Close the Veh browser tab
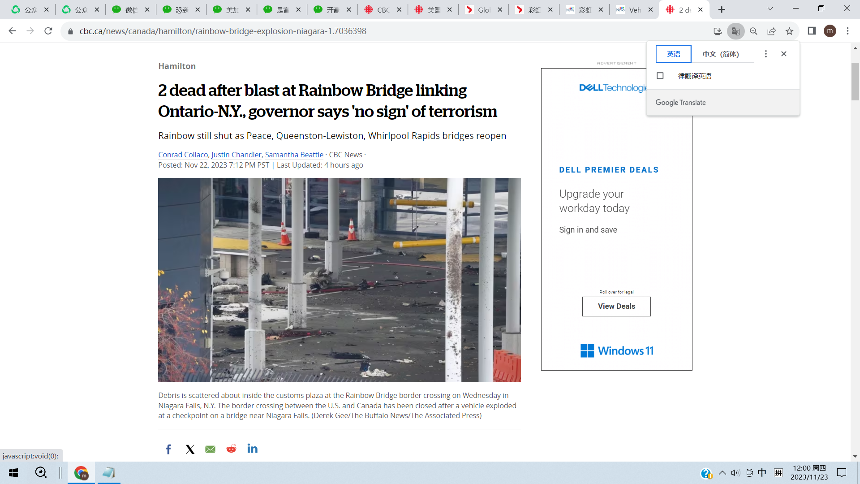The image size is (860, 484). (x=650, y=9)
